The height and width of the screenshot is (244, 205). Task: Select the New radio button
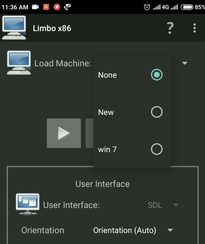click(157, 112)
